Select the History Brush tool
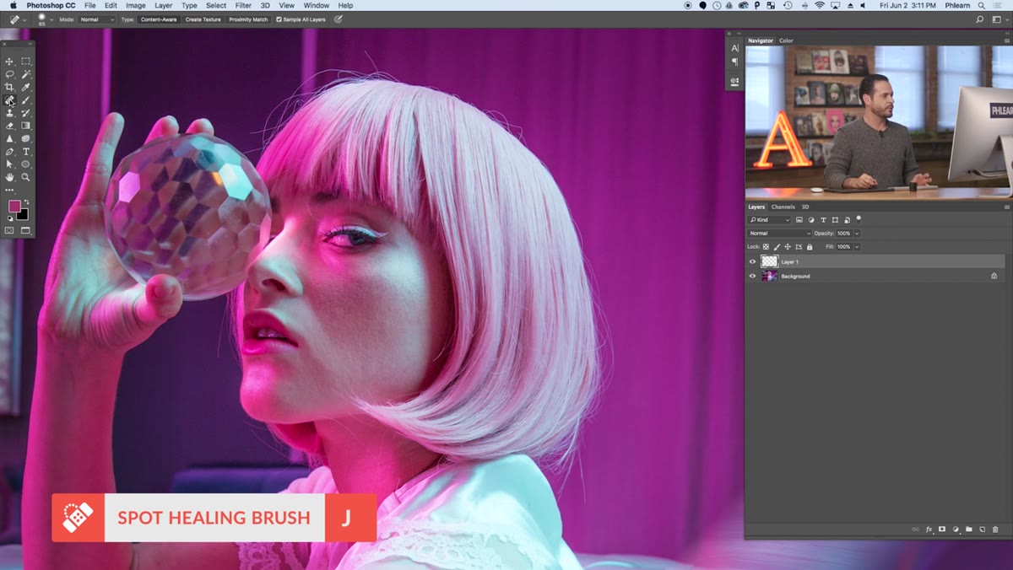The height and width of the screenshot is (570, 1013). pyautogui.click(x=26, y=113)
